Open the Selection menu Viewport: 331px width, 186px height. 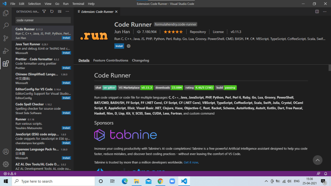click(x=34, y=4)
